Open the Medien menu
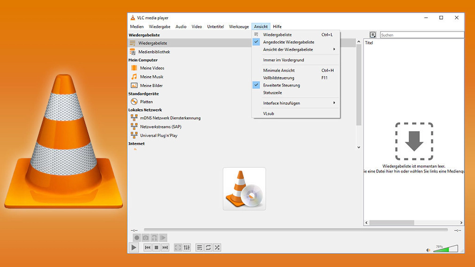The height and width of the screenshot is (267, 475). click(x=137, y=27)
